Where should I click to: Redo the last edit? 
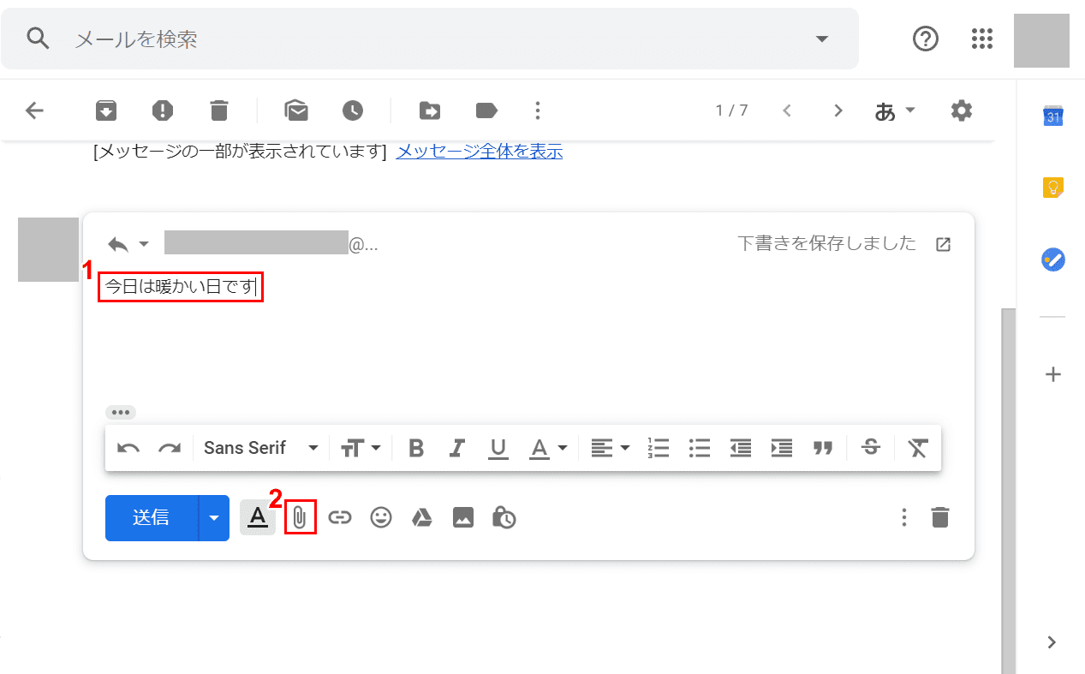(x=170, y=448)
